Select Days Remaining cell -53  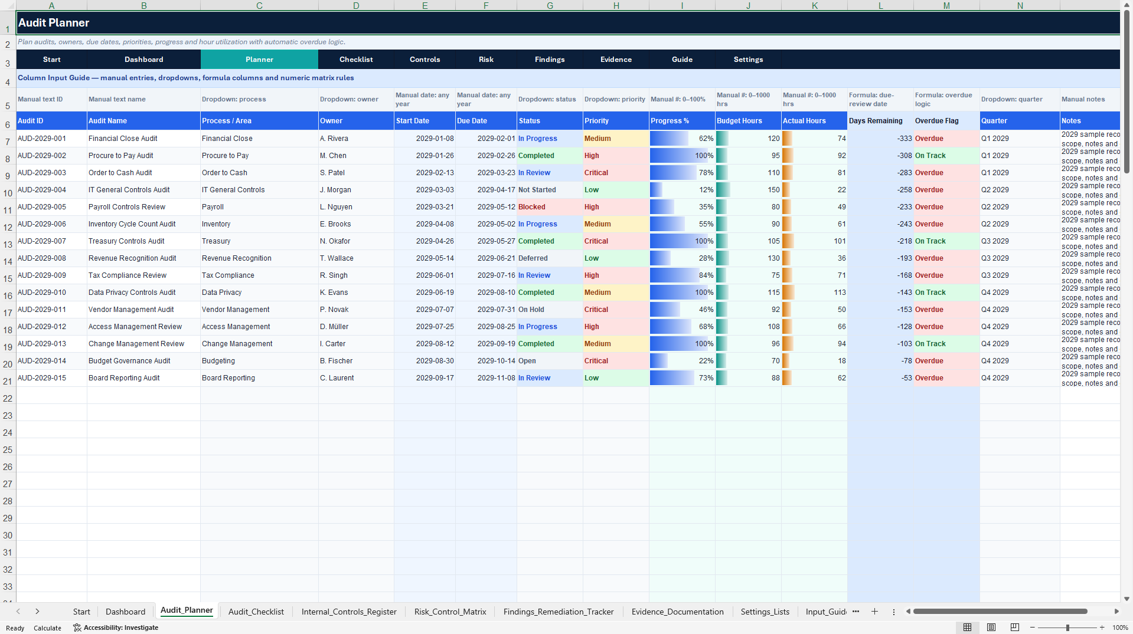[880, 378]
